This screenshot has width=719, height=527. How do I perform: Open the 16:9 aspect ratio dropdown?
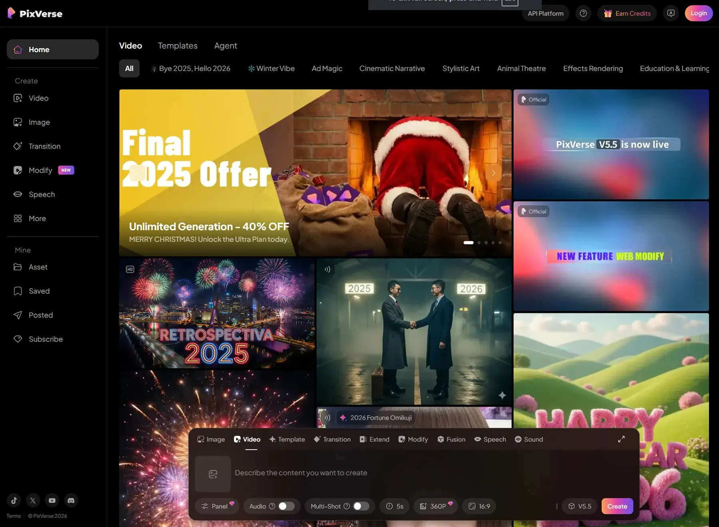(x=479, y=506)
